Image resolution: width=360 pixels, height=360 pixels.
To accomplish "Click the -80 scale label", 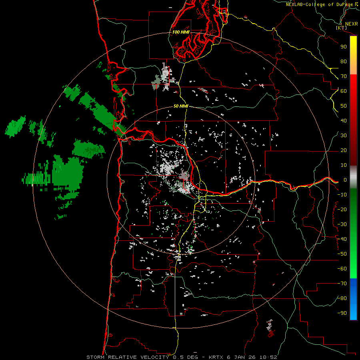I will point(342,298).
